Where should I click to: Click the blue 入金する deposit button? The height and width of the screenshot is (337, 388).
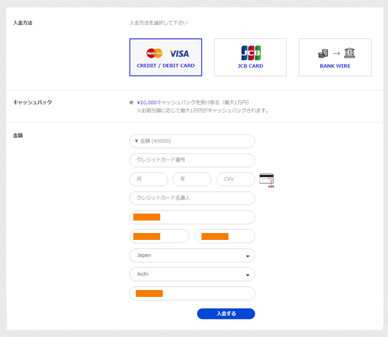coord(226,313)
